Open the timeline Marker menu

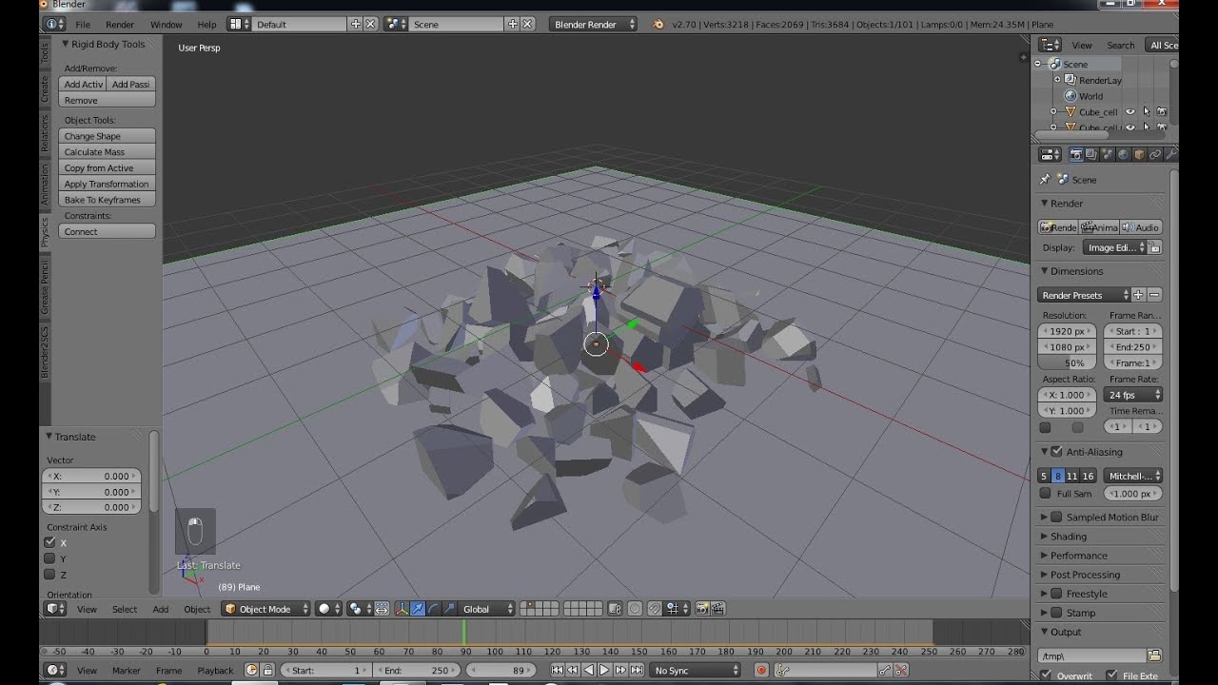coord(127,670)
